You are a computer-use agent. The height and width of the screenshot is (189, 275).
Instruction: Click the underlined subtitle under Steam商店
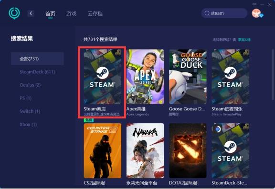point(102,114)
